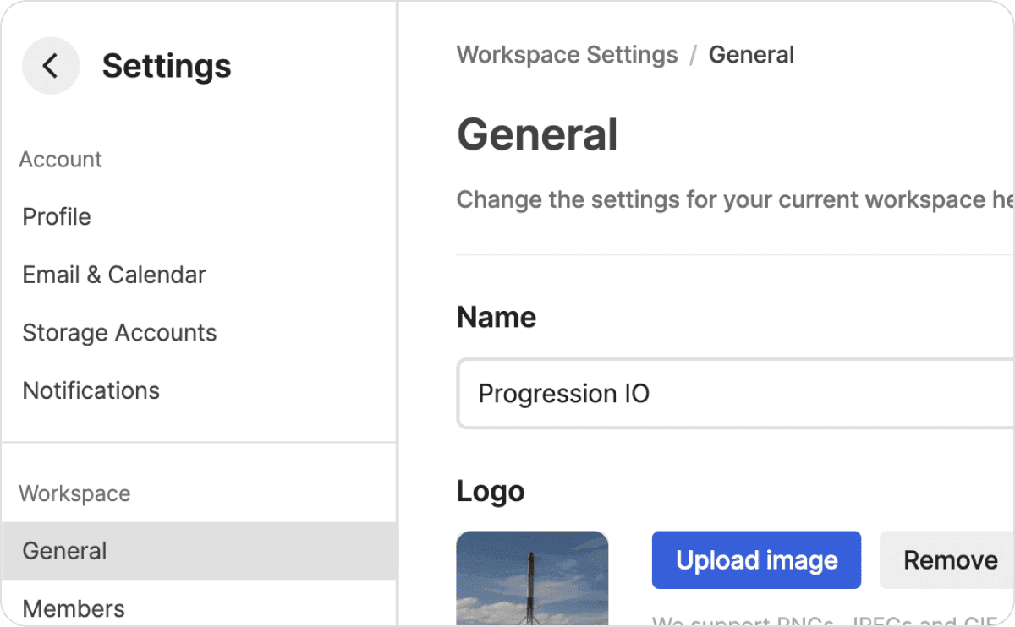
Task: Click the back arrow beside Settings
Action: point(51,66)
